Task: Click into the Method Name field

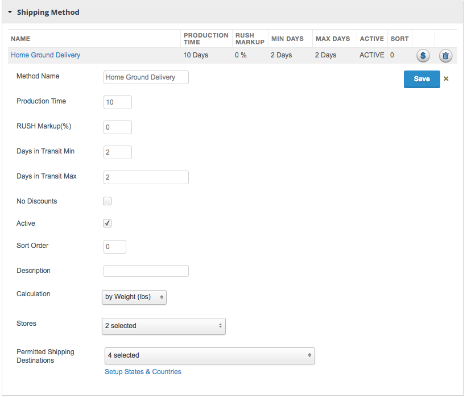Action: point(146,77)
